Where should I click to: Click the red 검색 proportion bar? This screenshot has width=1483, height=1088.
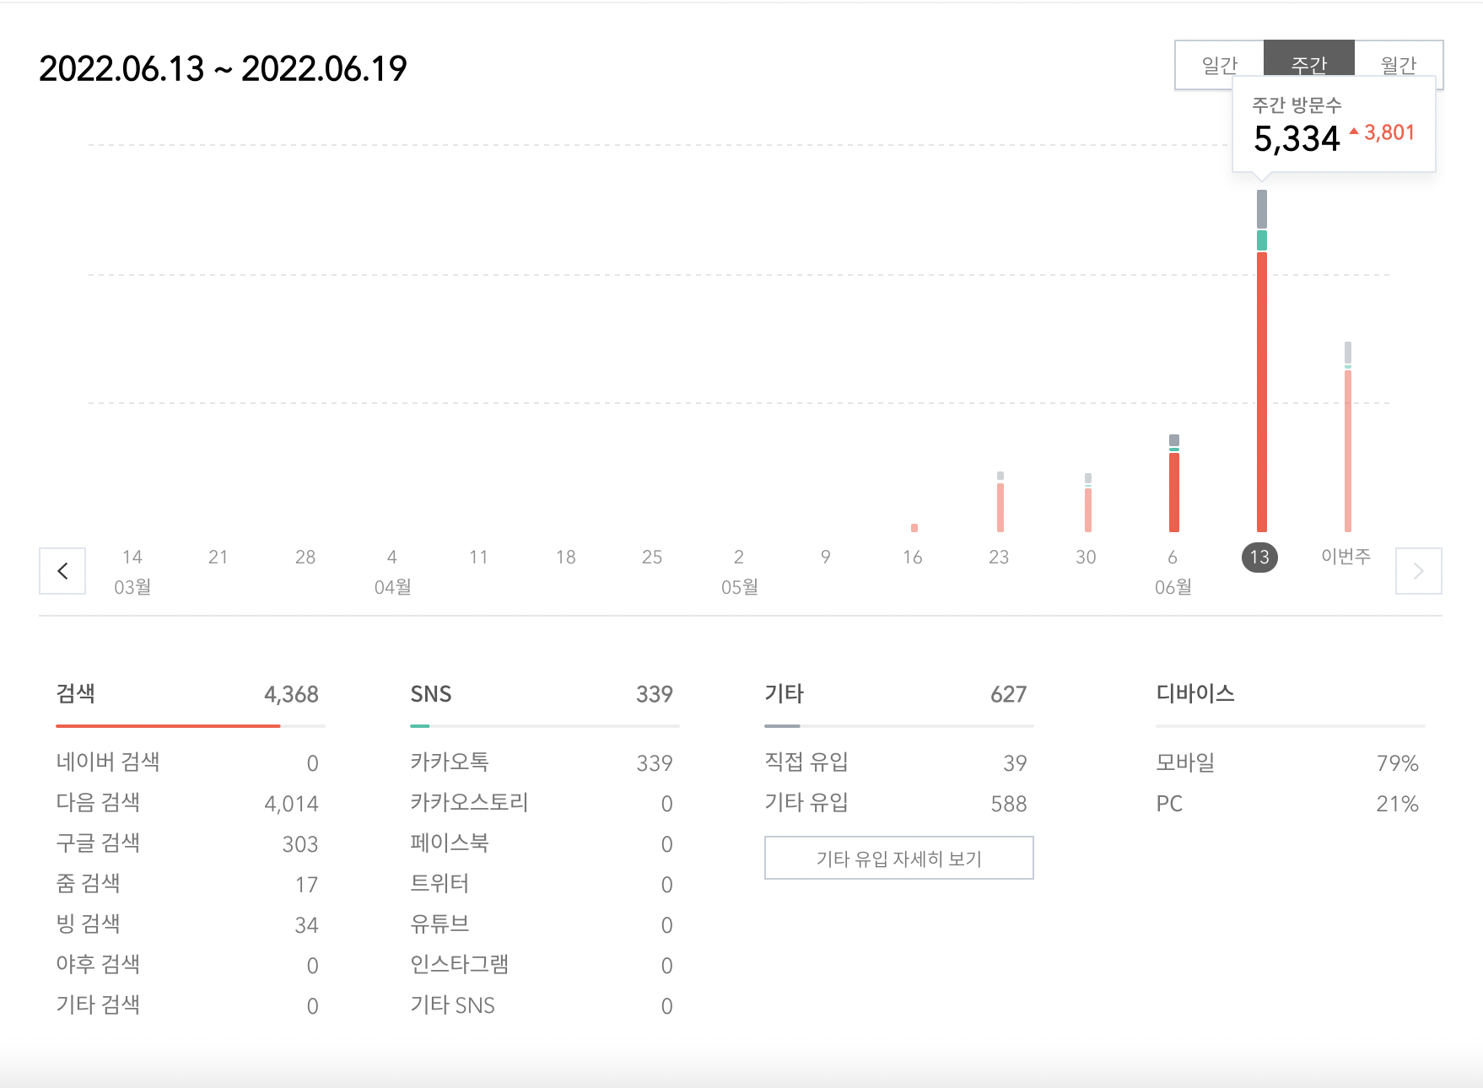pos(168,725)
